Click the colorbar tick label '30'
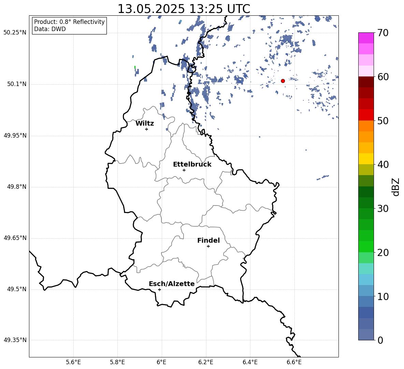 [383, 209]
